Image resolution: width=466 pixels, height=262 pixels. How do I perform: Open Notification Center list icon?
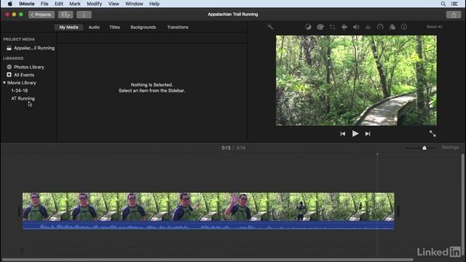click(454, 4)
